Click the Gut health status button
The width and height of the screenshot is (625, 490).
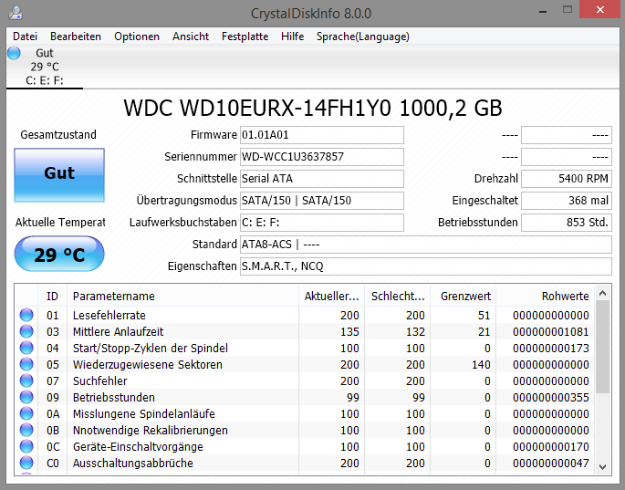[59, 174]
